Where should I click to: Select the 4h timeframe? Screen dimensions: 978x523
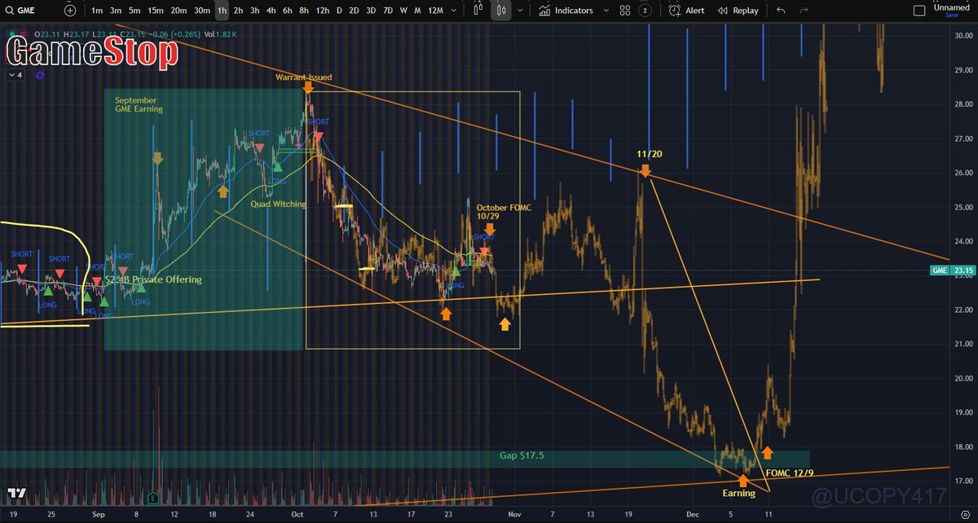tap(271, 11)
